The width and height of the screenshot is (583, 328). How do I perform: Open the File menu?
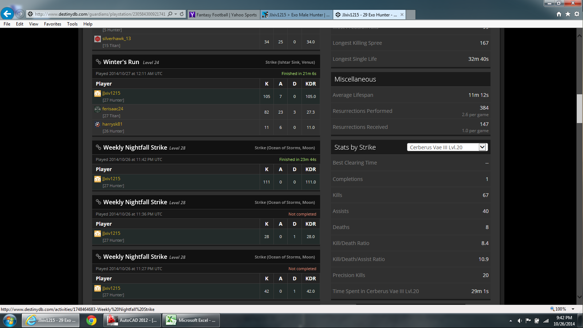(7, 24)
